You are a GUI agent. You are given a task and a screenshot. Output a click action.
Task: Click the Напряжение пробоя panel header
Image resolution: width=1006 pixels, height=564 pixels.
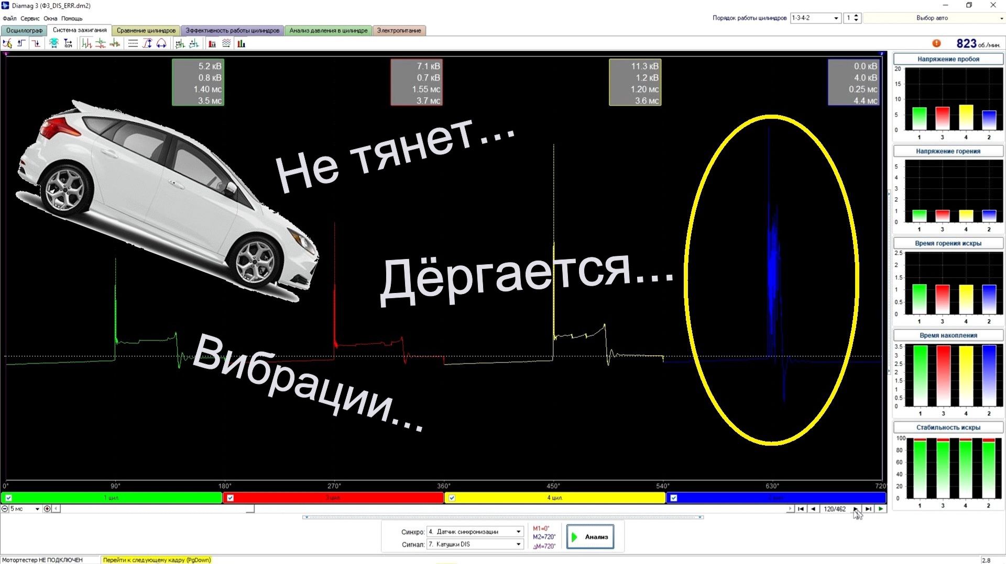point(948,59)
